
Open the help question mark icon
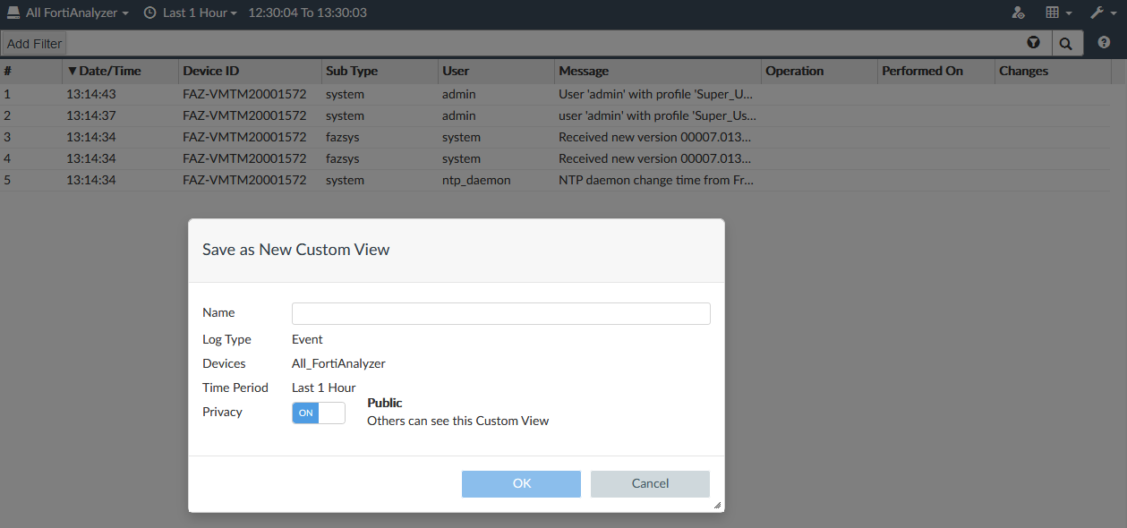coord(1104,43)
